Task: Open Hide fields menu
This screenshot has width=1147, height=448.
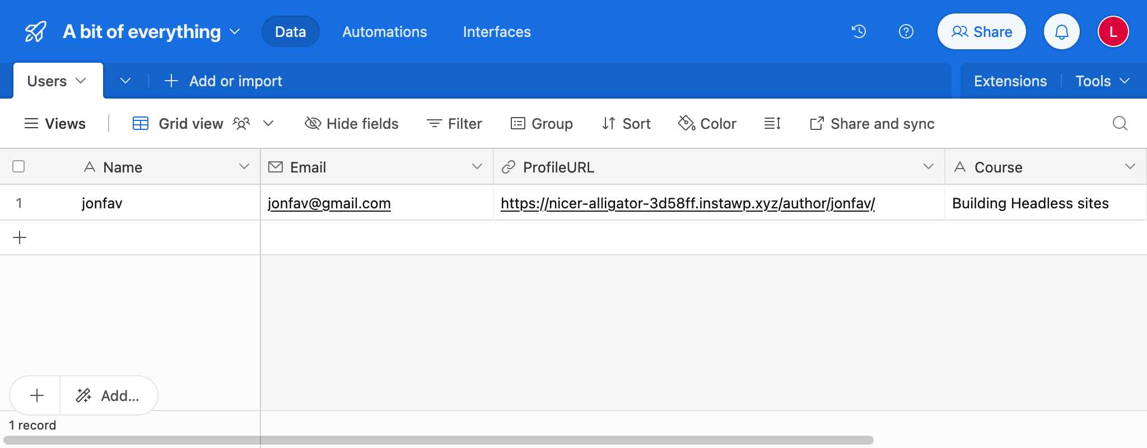Action: pyautogui.click(x=352, y=123)
